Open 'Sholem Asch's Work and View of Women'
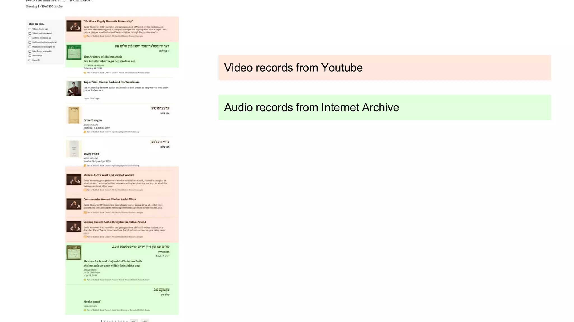The image size is (574, 322). (x=109, y=175)
